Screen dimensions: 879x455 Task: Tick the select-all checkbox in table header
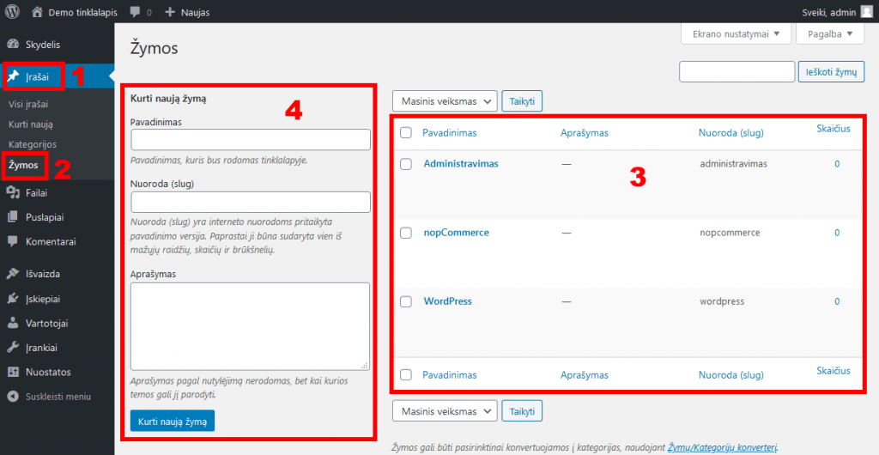(406, 133)
